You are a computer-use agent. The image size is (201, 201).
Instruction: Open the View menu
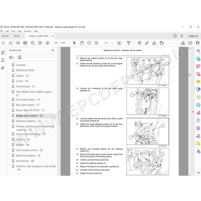click(13, 31)
